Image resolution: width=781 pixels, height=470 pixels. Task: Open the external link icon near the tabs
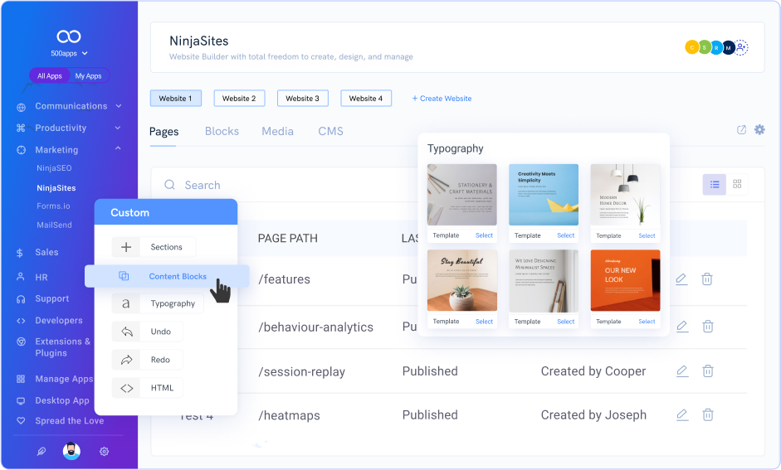pos(742,130)
